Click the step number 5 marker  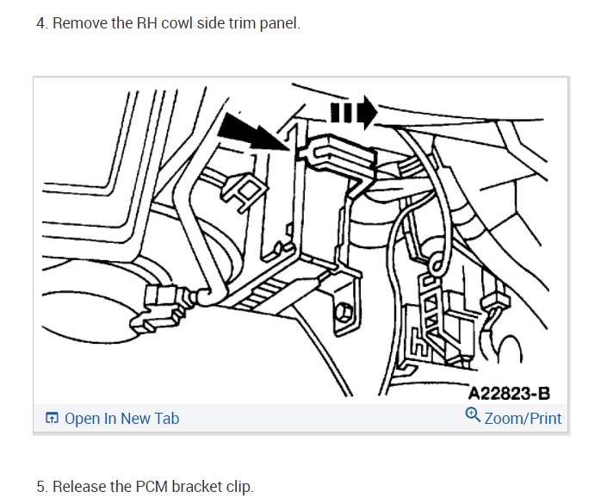coord(42,487)
